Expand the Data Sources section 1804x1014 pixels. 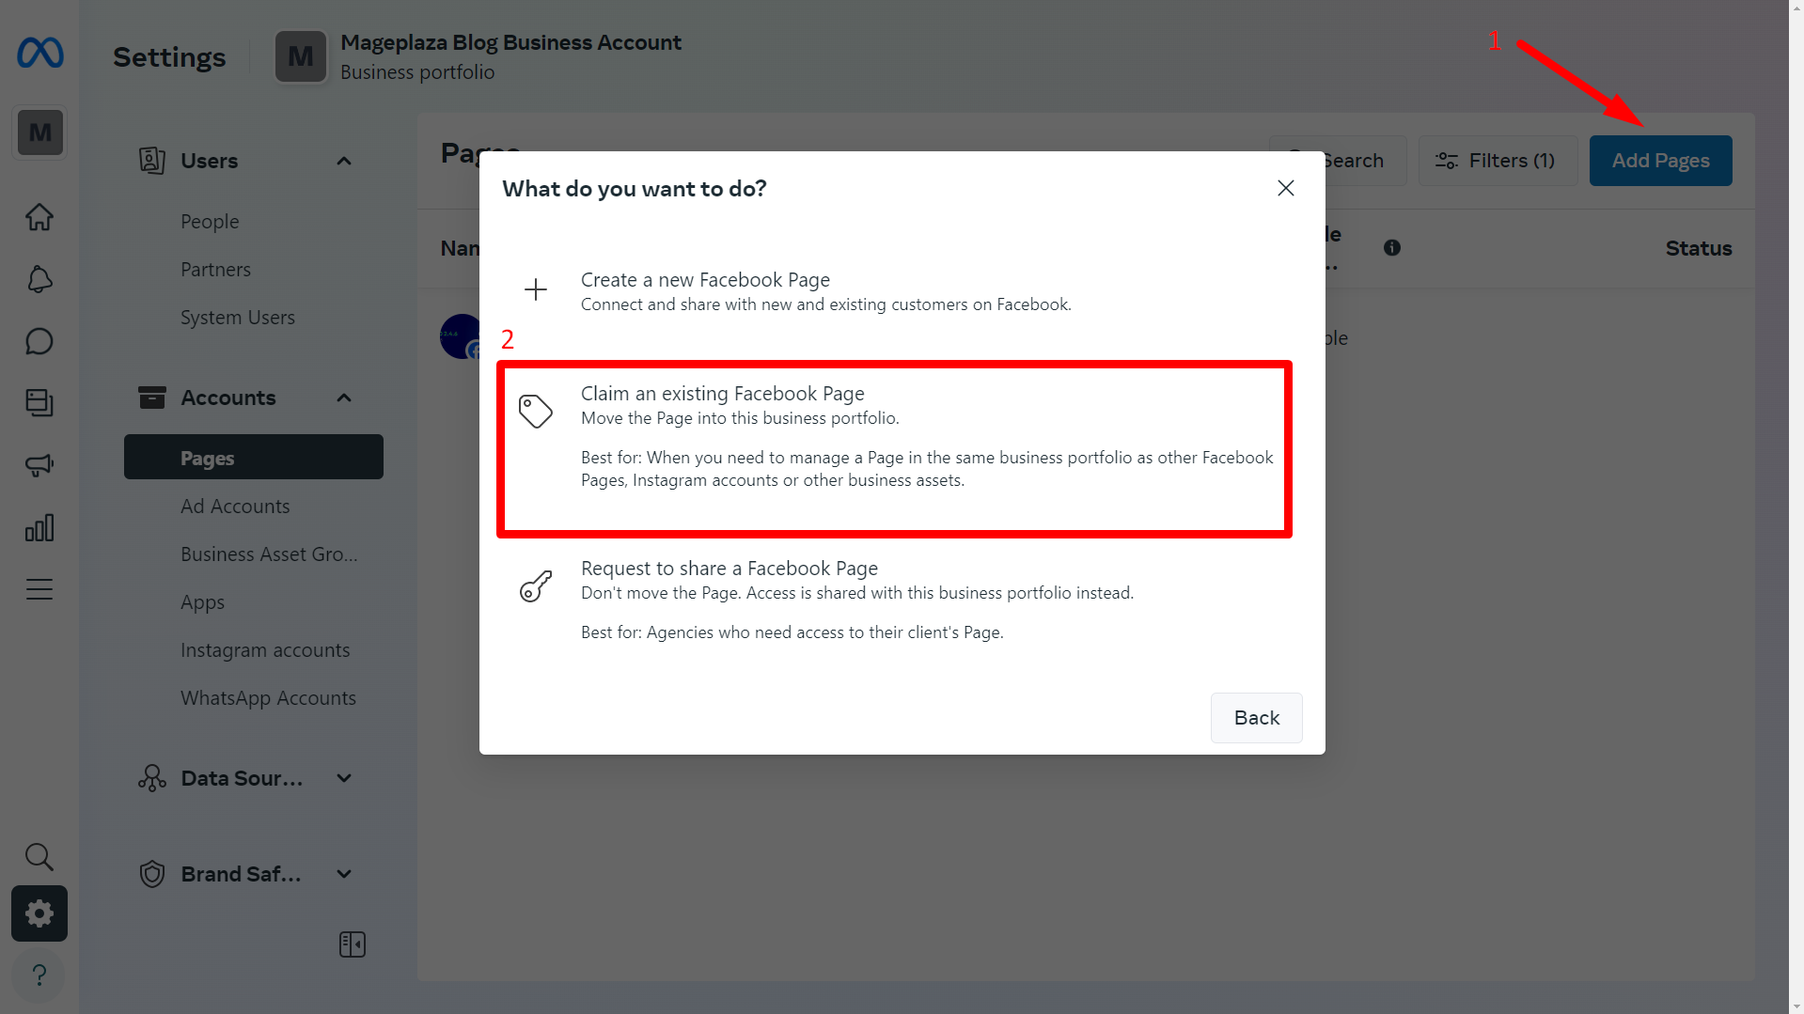pos(344,778)
